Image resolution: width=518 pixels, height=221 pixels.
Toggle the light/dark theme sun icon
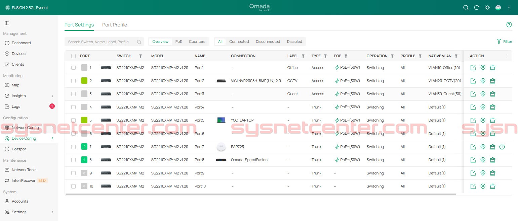click(x=487, y=8)
